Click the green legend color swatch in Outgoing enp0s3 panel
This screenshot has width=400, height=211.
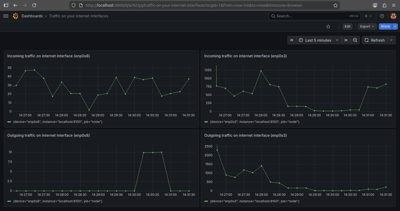tap(206, 201)
